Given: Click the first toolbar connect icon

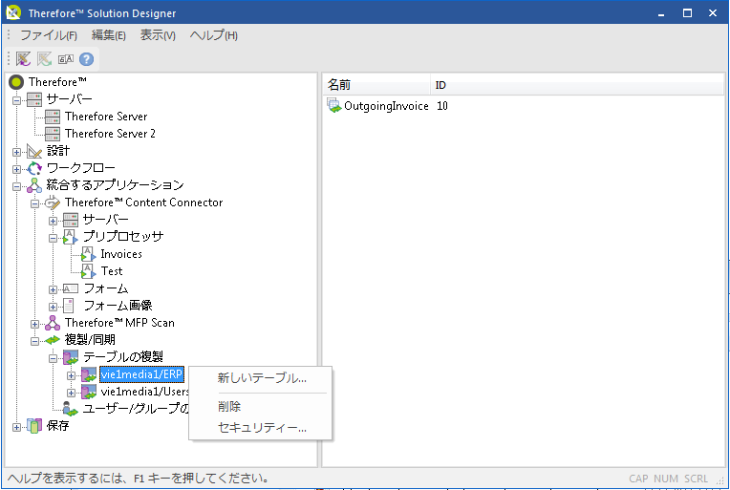Looking at the screenshot, I should coord(23,59).
